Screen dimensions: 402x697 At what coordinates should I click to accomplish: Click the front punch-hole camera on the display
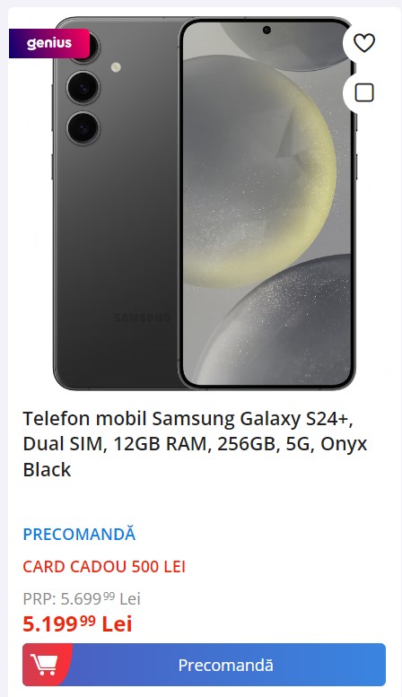267,30
